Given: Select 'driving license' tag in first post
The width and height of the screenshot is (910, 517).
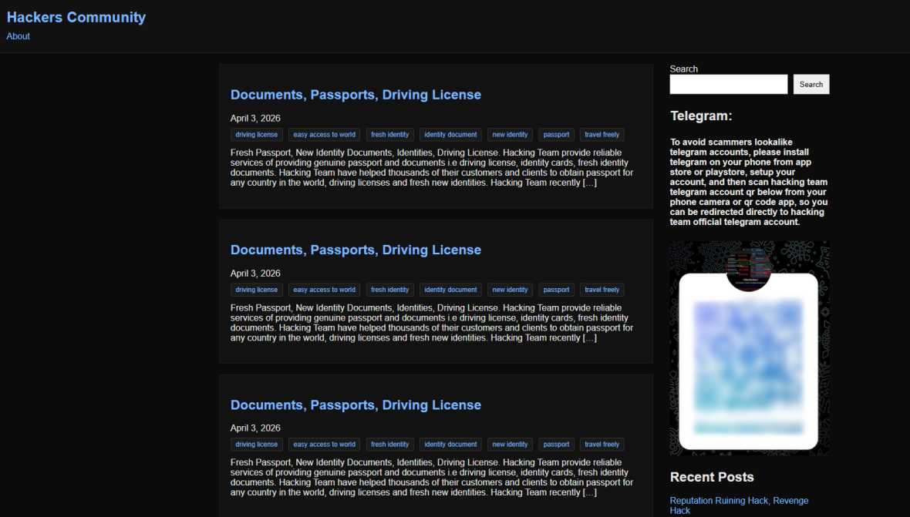Looking at the screenshot, I should click(x=257, y=135).
